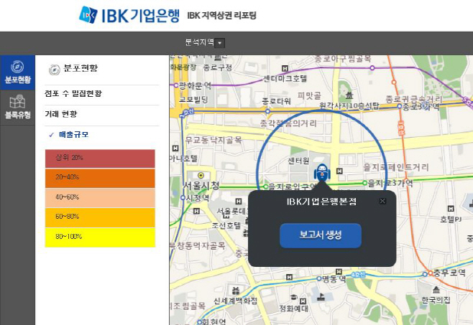
Task: Click the compass icon beside 분포현황 heading
Action: tap(55, 70)
